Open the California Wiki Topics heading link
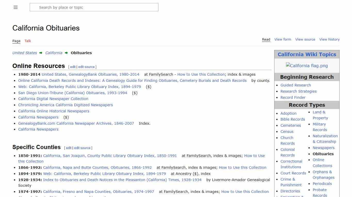 point(307,54)
